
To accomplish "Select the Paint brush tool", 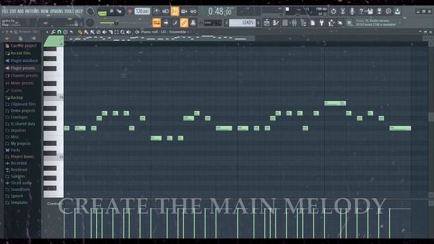I will point(86,32).
